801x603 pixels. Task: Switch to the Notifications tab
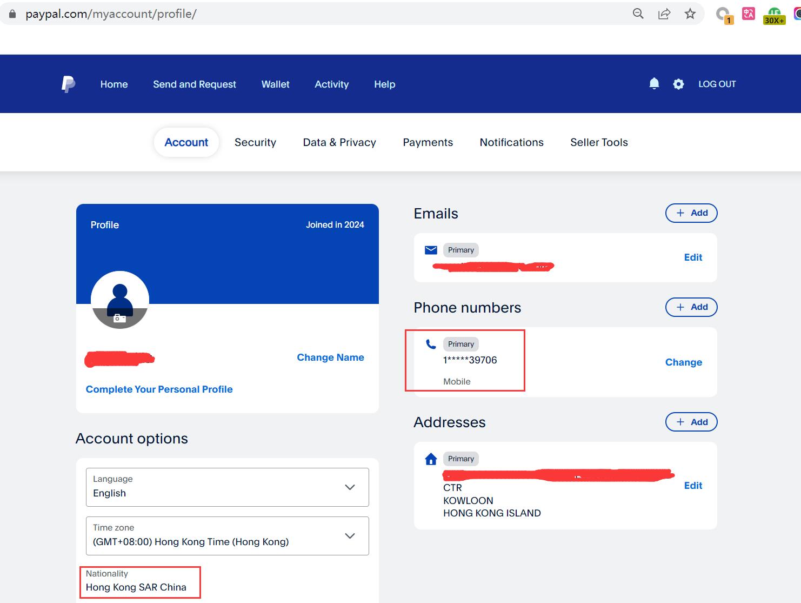click(512, 142)
